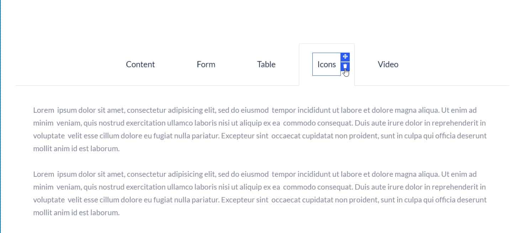Click inside the Icons tab name field

pyautogui.click(x=326, y=64)
